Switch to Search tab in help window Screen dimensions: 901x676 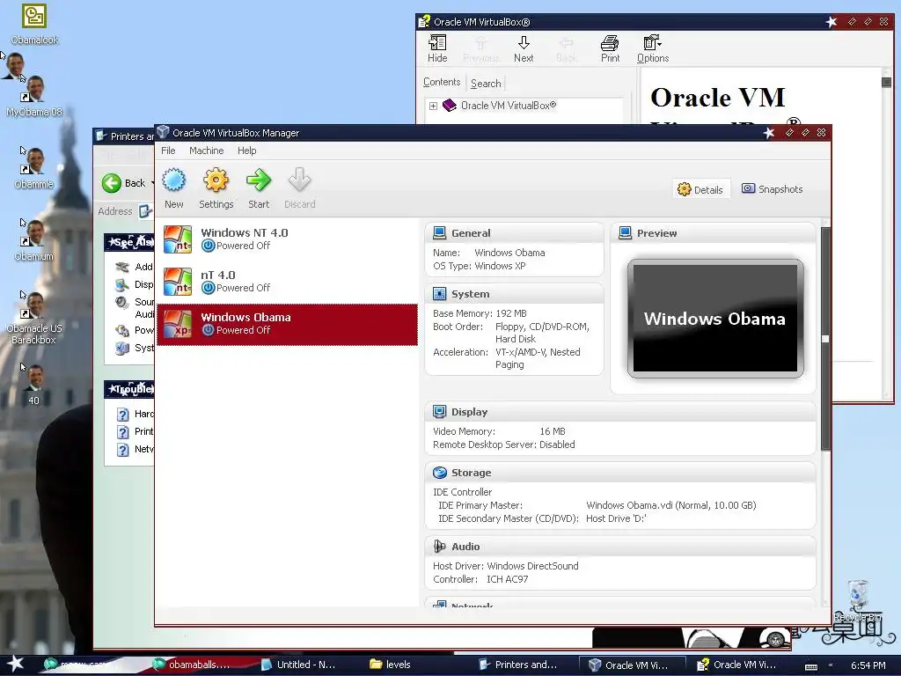tap(486, 84)
